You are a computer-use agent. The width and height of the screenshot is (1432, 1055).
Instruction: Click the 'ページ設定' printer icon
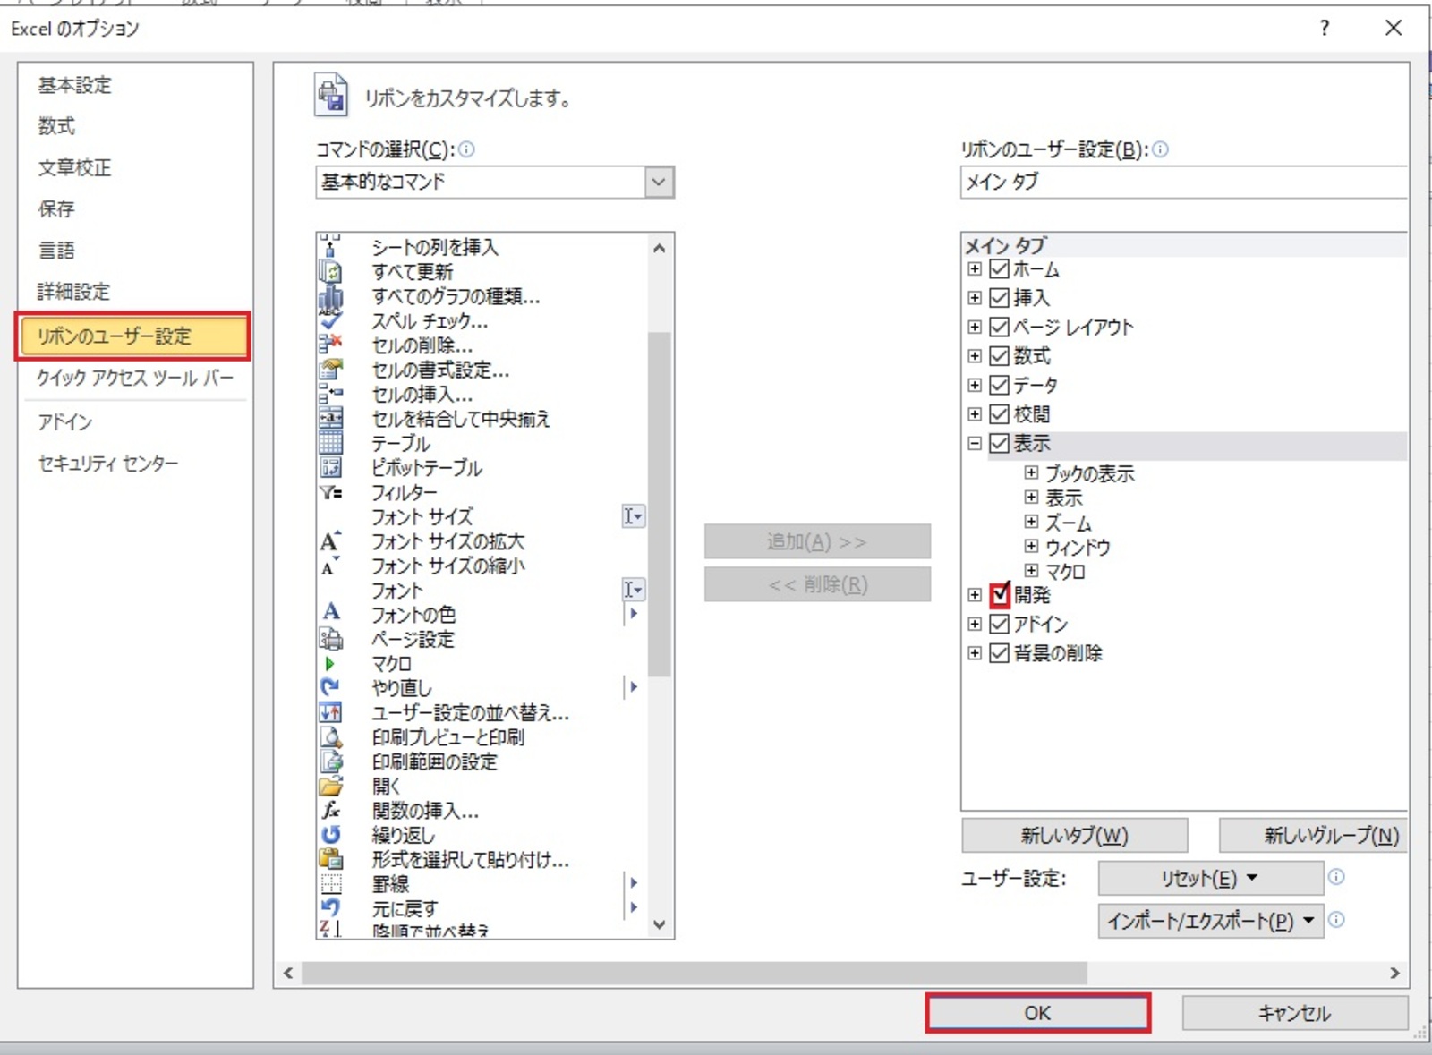[x=331, y=639]
